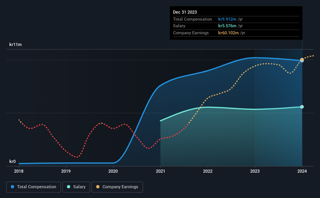Click the kr0 y-axis label

[x=12, y=161]
